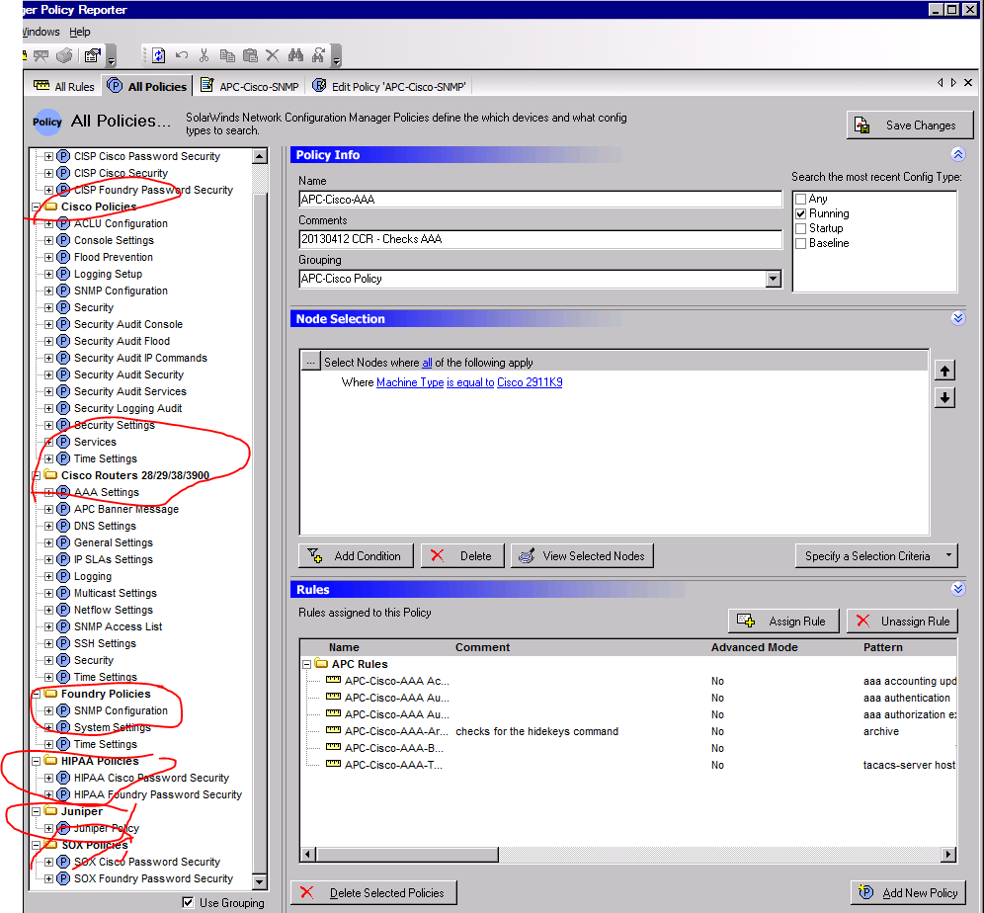Click the copy pages toolbar icon

(x=227, y=56)
